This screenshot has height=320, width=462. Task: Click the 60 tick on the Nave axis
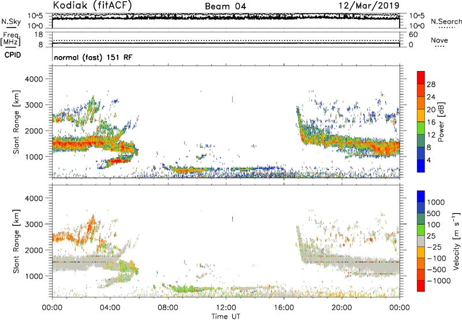point(413,35)
